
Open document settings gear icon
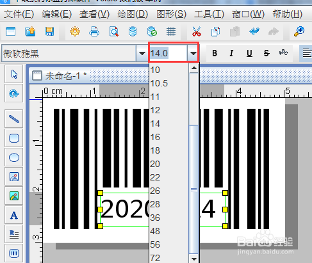75,31
